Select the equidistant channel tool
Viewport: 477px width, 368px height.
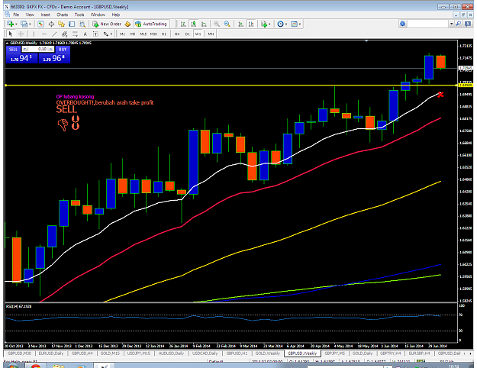pos(65,34)
